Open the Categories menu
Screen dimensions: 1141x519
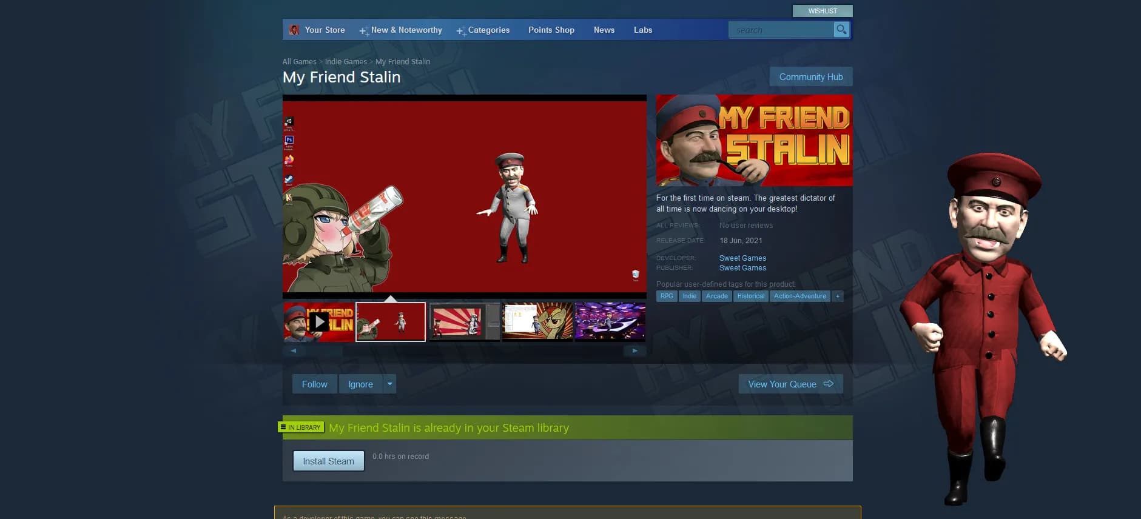tap(488, 30)
